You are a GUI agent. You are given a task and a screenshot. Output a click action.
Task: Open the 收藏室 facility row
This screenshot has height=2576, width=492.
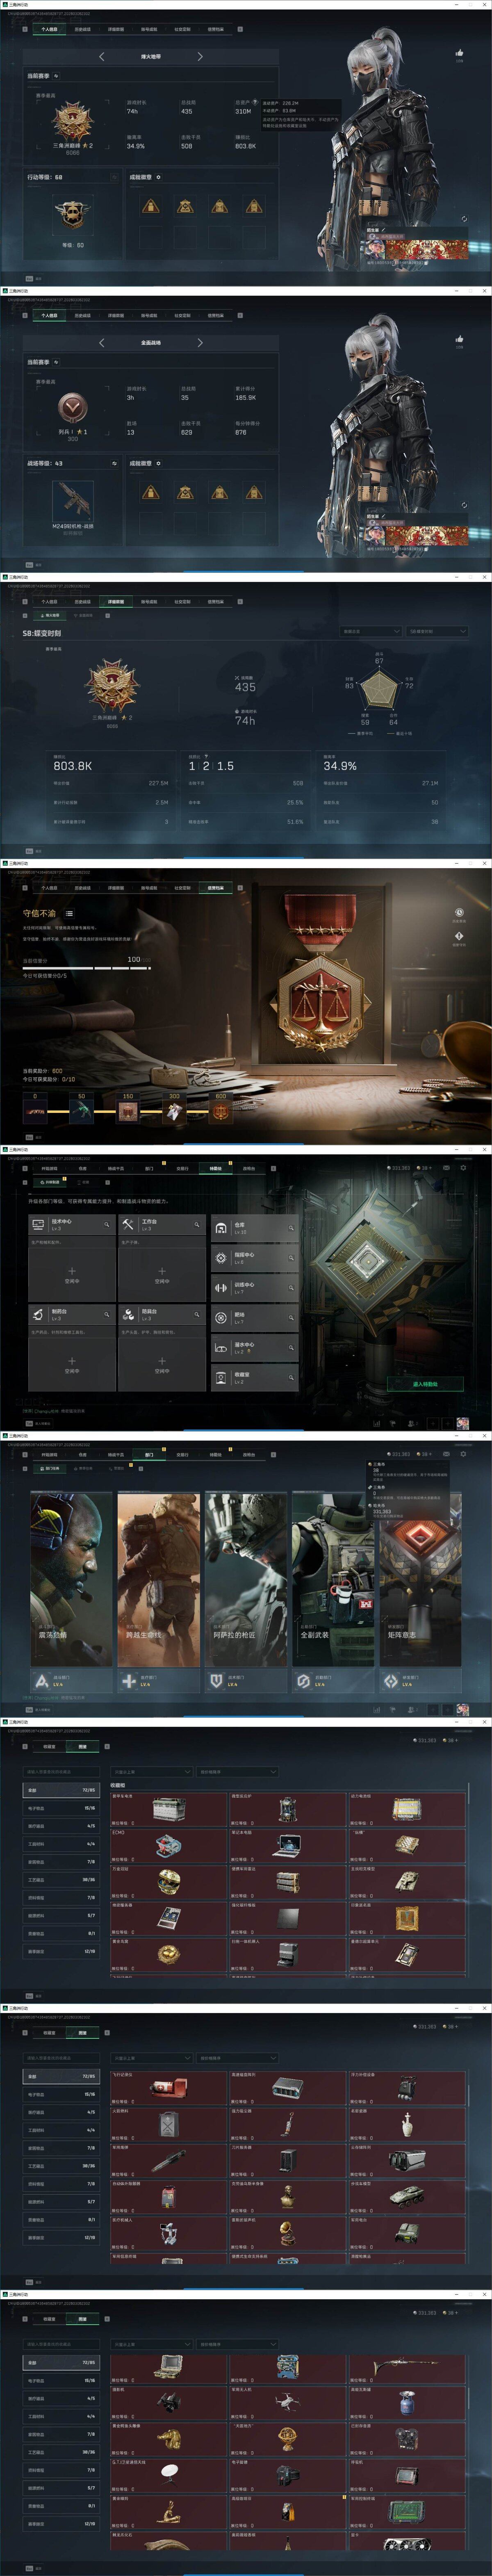point(254,1377)
